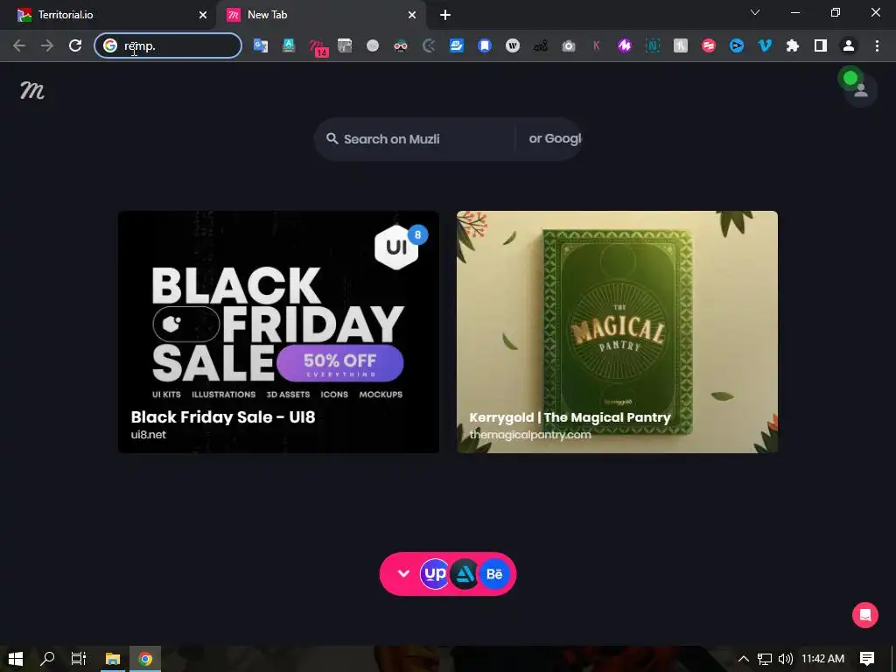Image resolution: width=896 pixels, height=672 pixels.
Task: Open Windows taskbar search
Action: coord(47,659)
